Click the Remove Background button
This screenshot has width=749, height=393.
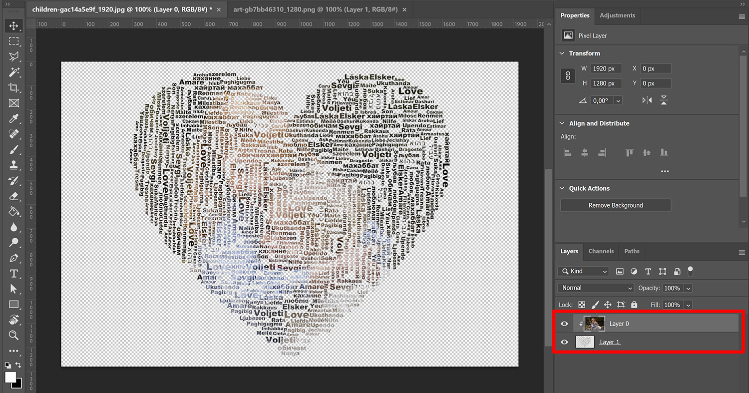[615, 205]
